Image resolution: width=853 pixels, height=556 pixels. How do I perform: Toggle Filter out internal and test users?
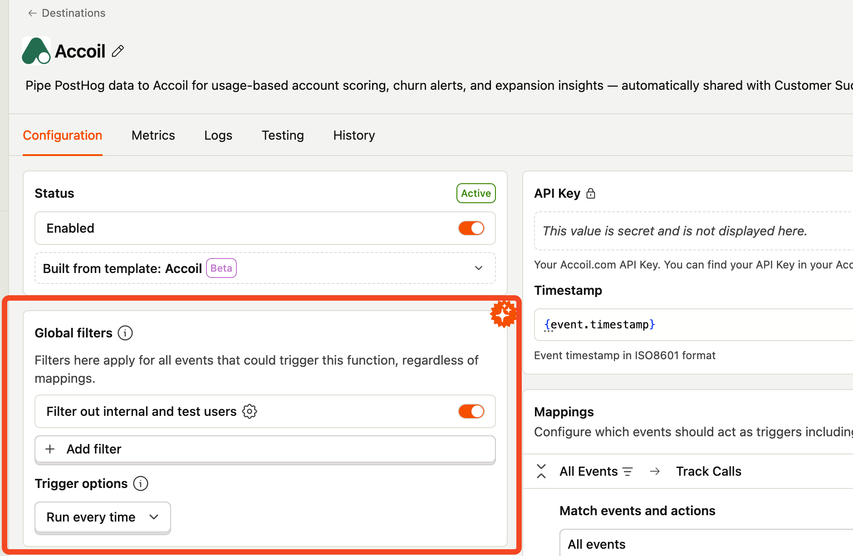click(471, 411)
